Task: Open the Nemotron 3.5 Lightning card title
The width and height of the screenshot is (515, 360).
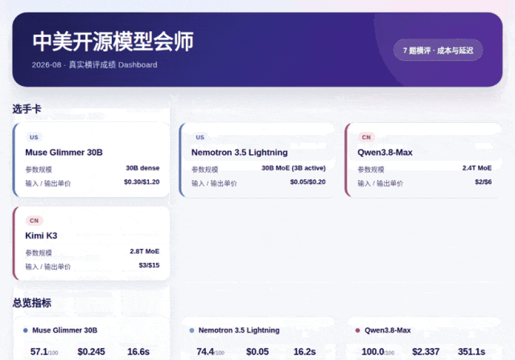Action: (x=239, y=153)
